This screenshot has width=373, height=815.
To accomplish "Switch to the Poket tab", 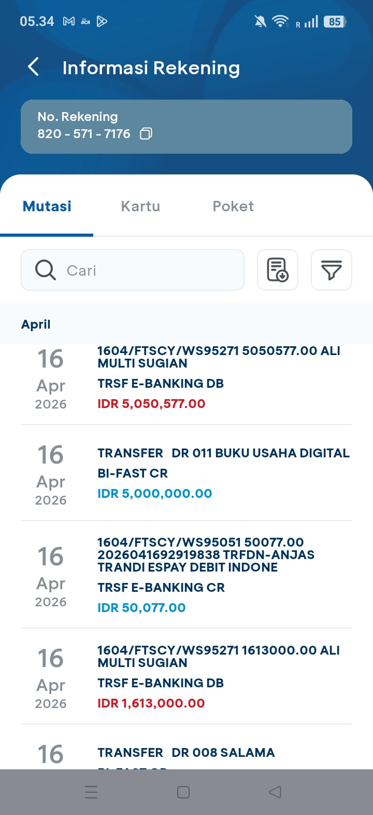I will point(233,206).
